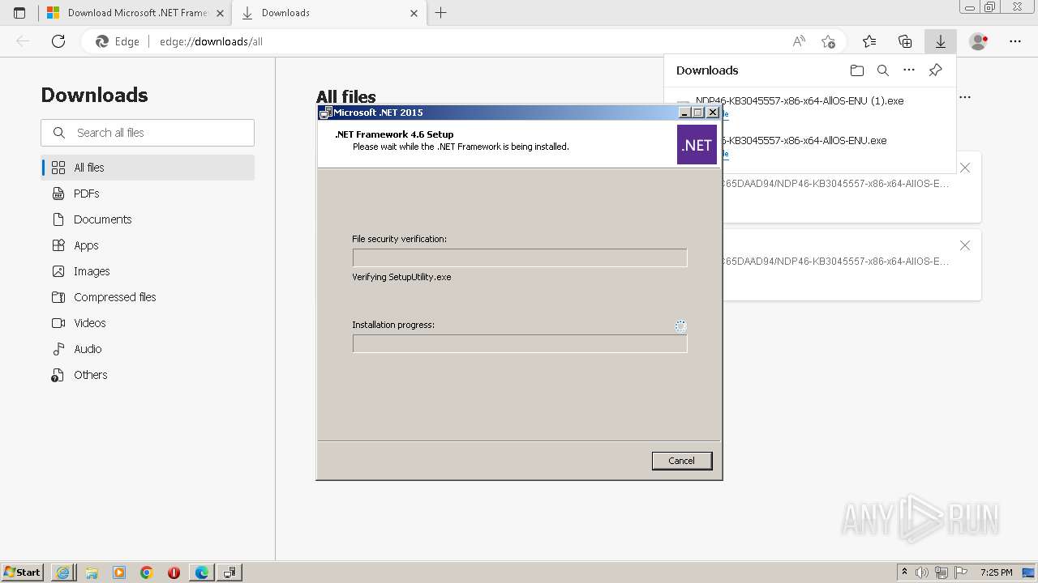The image size is (1038, 583).
Task: Click the Verifying SetupUtility.exe status text
Action: point(401,277)
